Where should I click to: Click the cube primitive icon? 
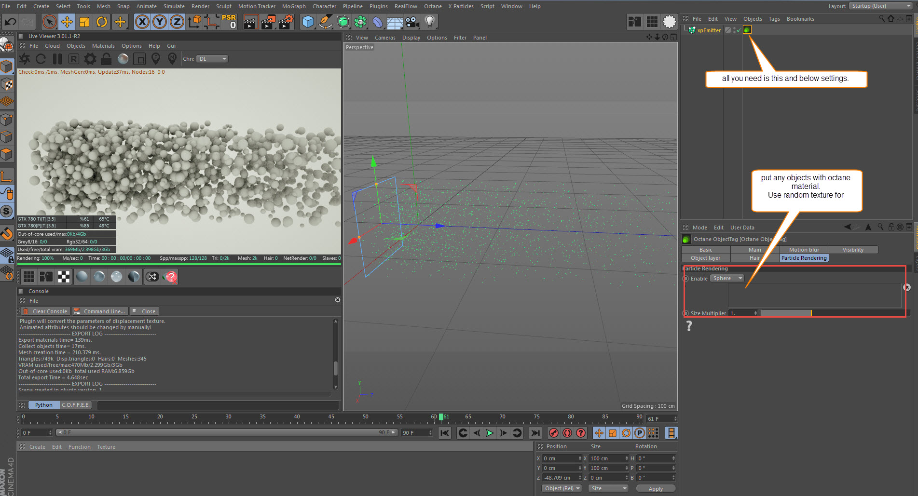click(x=308, y=22)
